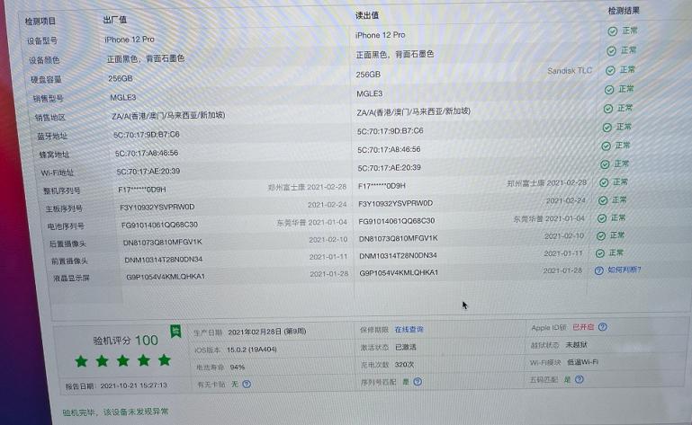Select 5C:70:17:AE:20:39 in the 出厂值 column
Screen dimensions: 692x425
coord(148,171)
